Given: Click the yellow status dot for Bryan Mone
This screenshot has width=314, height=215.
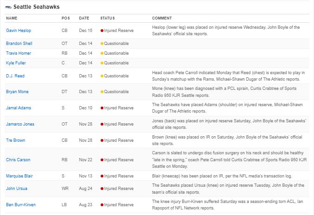Looking at the screenshot, I should (102, 92).
